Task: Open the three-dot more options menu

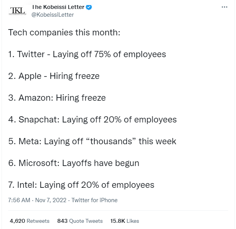Action: tap(224, 7)
